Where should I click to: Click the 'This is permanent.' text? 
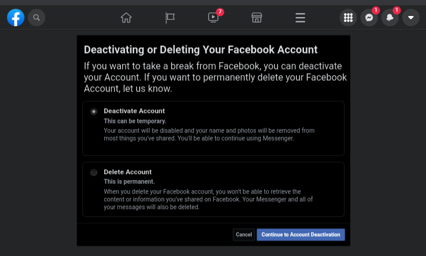129,181
